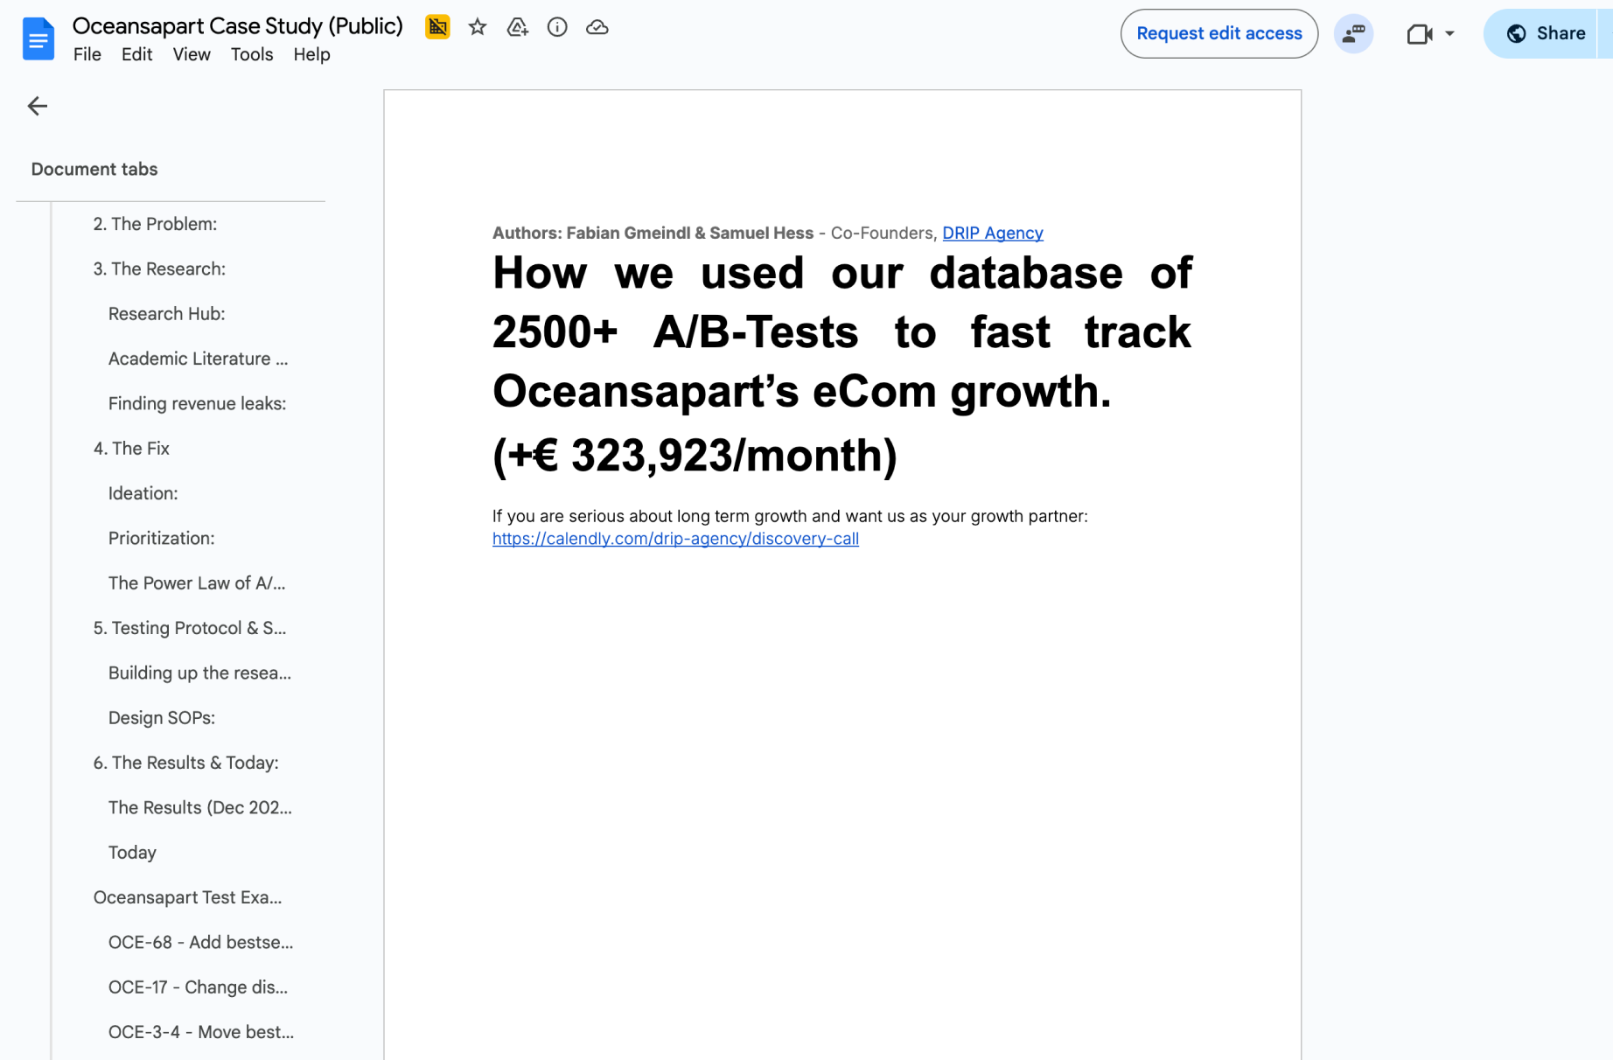The image size is (1613, 1060).
Task: Check the cloud document status icon
Action: [597, 27]
